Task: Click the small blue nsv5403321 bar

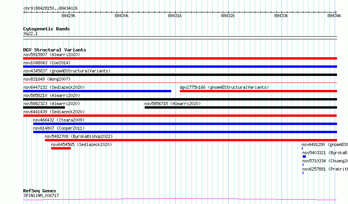Action: (x=304, y=157)
